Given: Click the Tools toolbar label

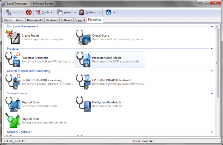Looking at the screenshot, I should pos(46,12).
